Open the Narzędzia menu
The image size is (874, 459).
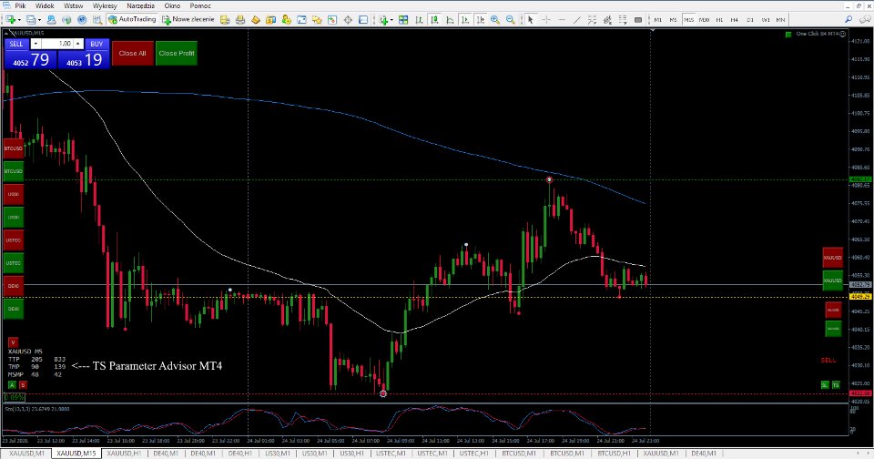tap(140, 5)
